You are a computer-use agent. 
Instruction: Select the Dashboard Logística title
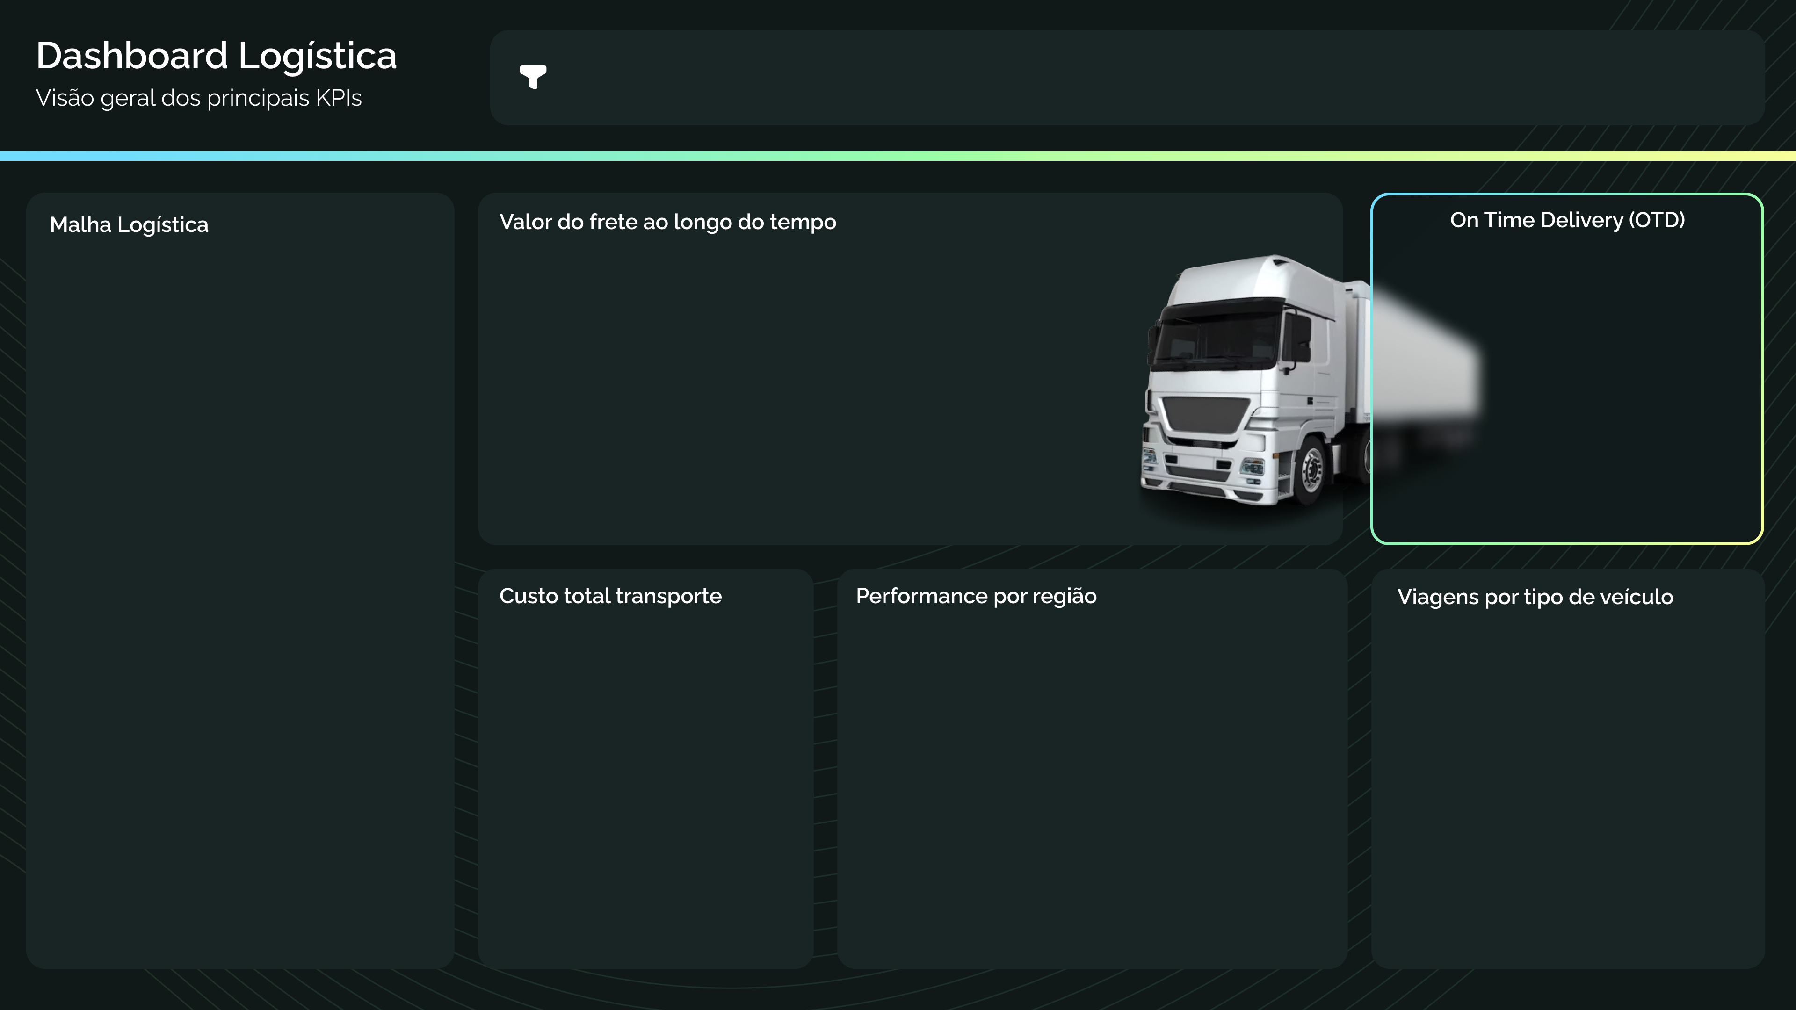click(x=216, y=56)
